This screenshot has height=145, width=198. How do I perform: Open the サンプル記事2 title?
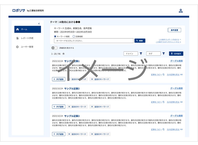coord(72,89)
